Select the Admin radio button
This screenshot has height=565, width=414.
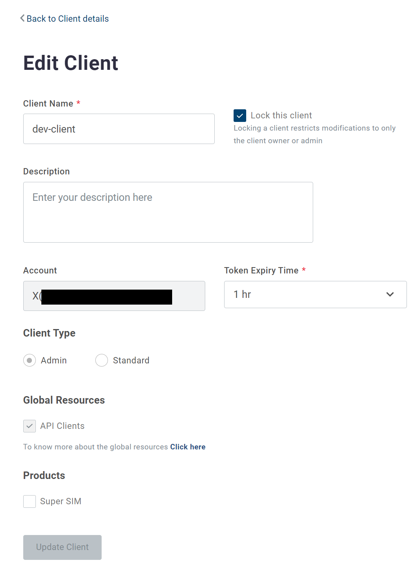pyautogui.click(x=30, y=360)
